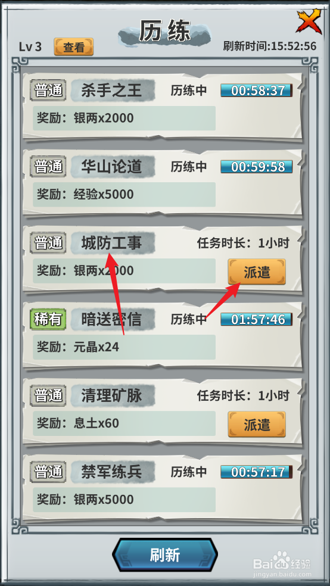Viewport: 330px width, 586px height.
Task: Select the 杀手之王 mission title
Action: coord(112,91)
